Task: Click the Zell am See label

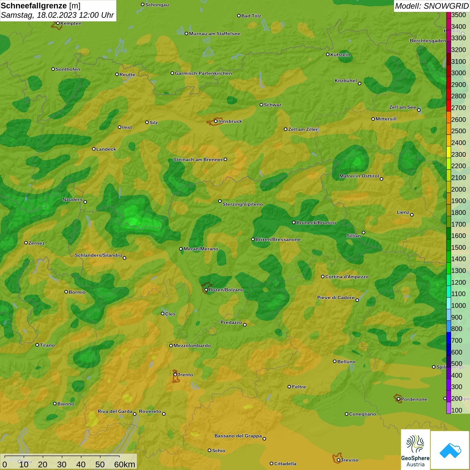Action: coord(403,107)
